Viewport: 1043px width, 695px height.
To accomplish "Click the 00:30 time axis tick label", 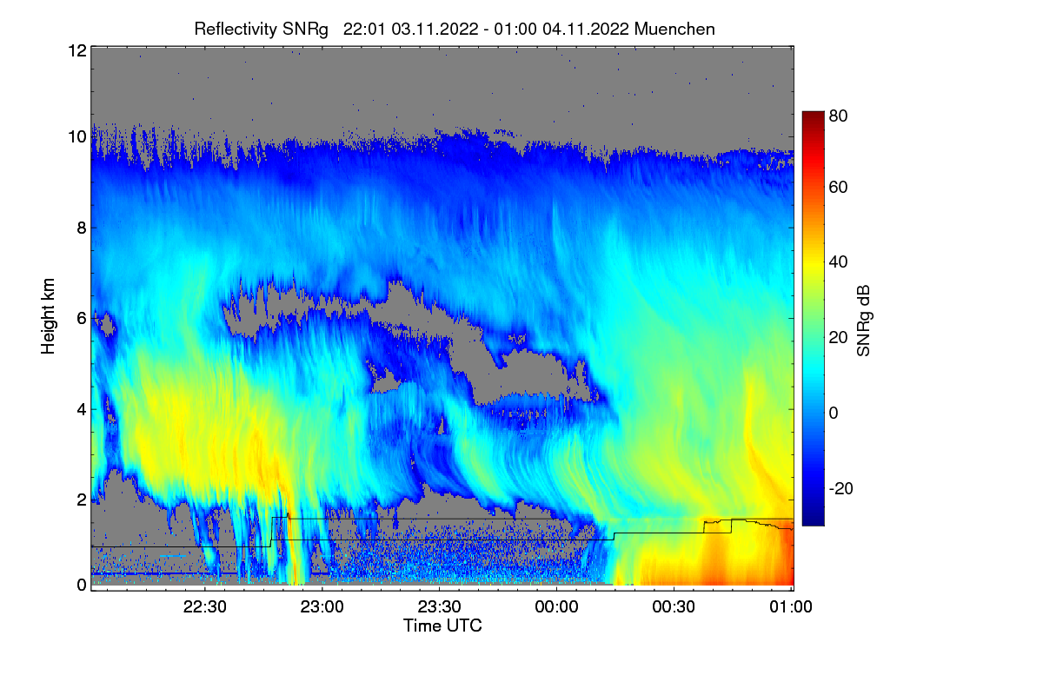I will click(x=674, y=608).
